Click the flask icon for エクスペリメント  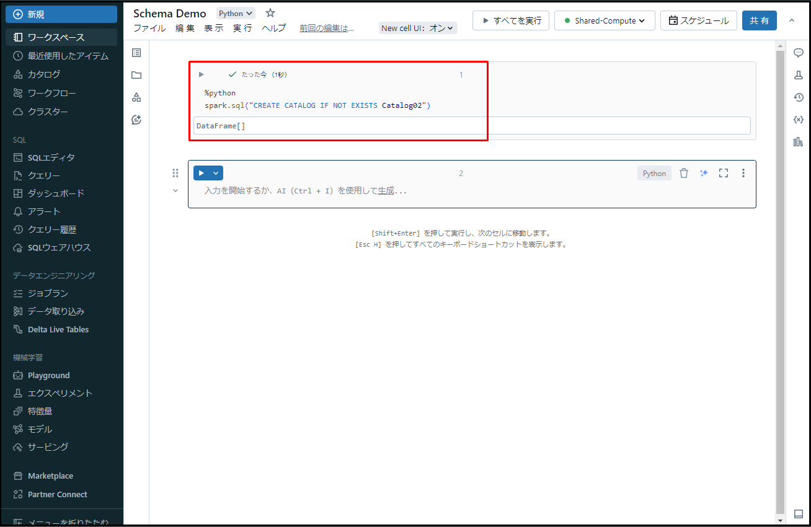click(x=18, y=393)
